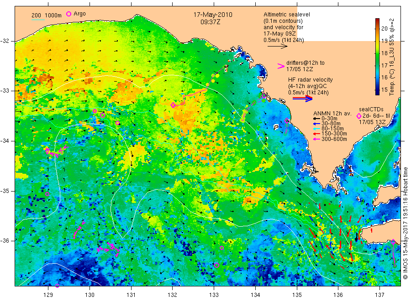Click the 'drifters@12h to' label

tap(306, 63)
